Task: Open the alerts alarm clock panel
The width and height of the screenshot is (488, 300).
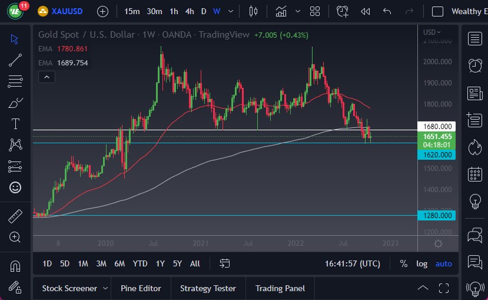Action: (474, 65)
